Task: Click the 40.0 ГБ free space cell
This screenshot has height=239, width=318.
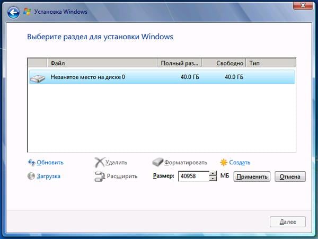Action: tap(234, 77)
